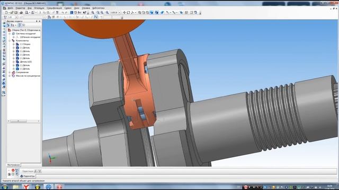Close the Дерево модели panel
The image size is (339, 190).
tap(39, 21)
